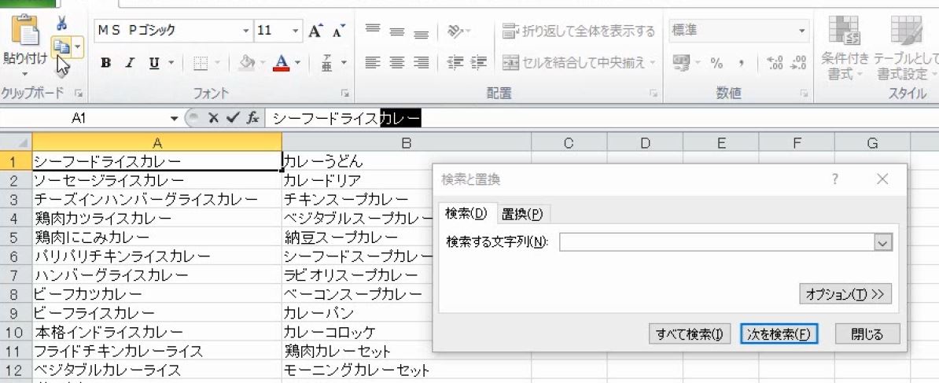
Task: Click the Increase Indent icon
Action: (x=478, y=62)
